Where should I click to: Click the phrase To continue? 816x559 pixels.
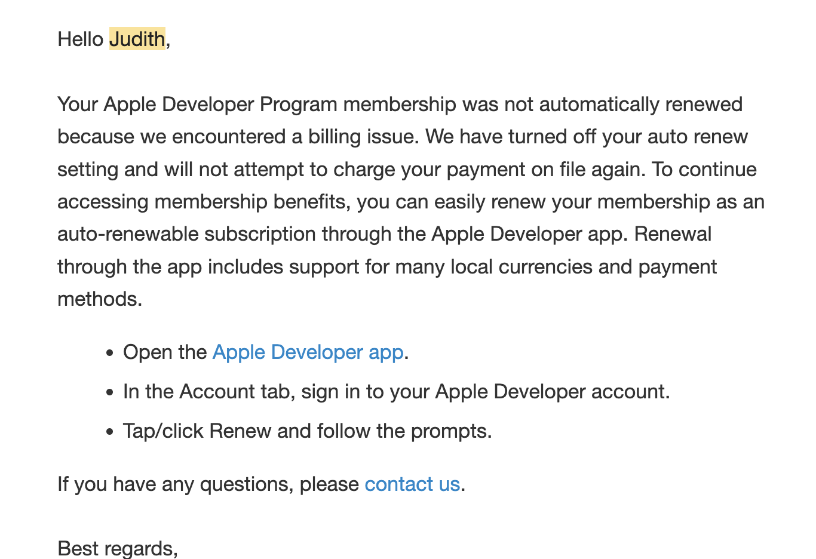(x=704, y=170)
